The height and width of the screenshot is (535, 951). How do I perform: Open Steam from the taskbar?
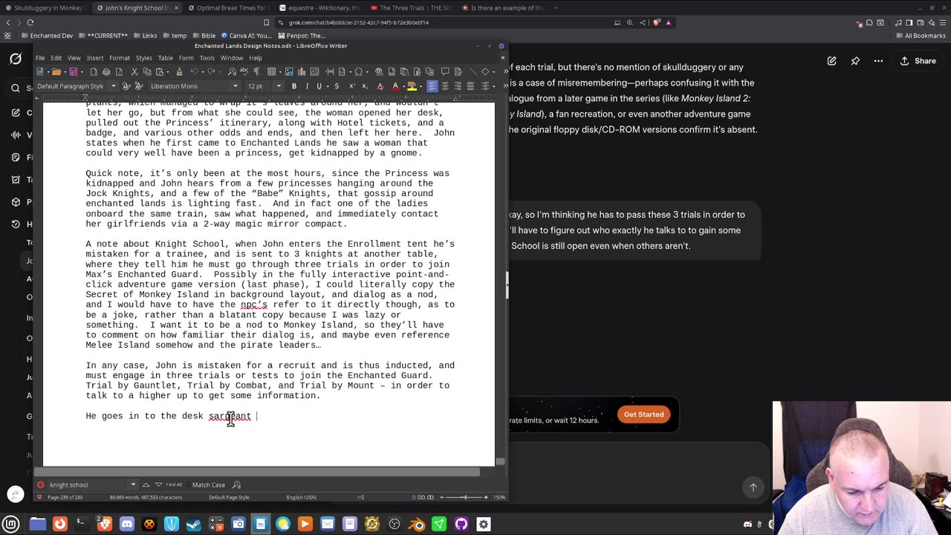coord(194,524)
